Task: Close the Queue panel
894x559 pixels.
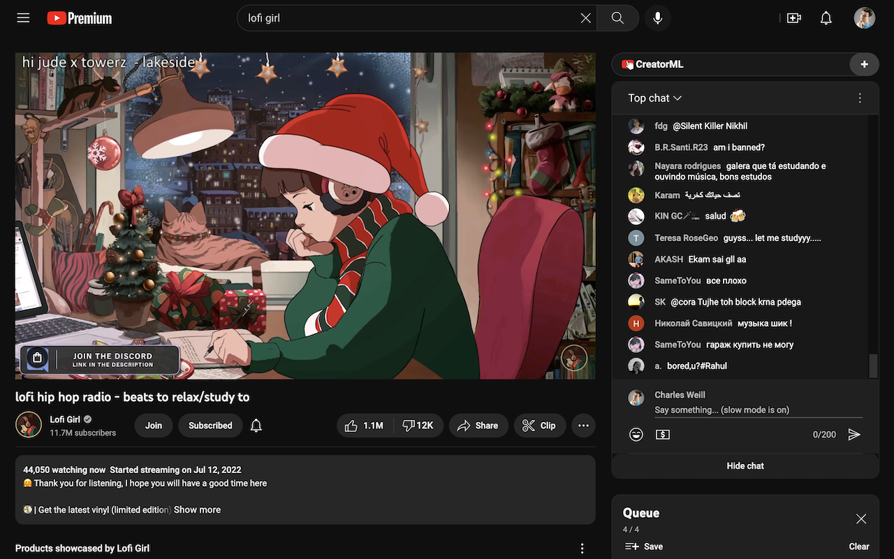Action: [x=861, y=518]
